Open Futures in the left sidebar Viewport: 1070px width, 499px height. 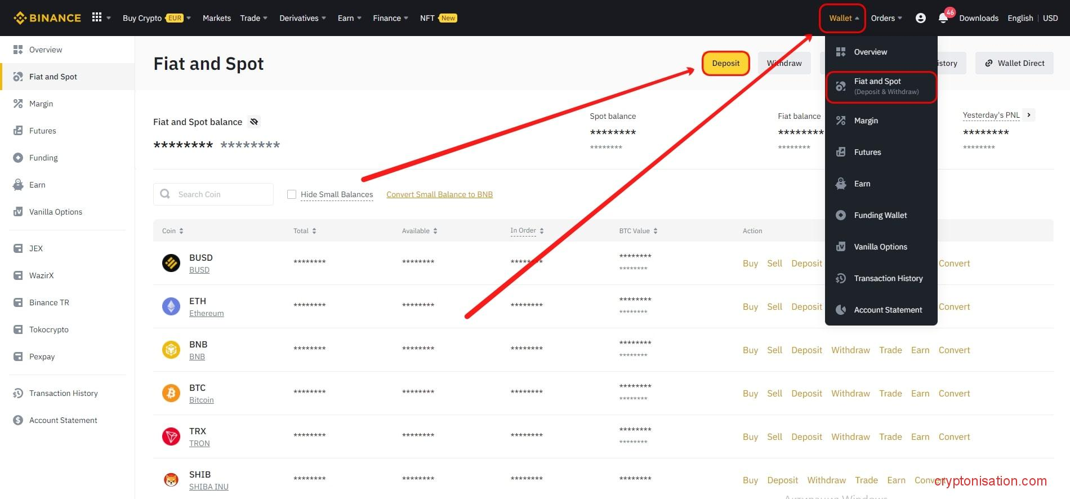coord(43,131)
